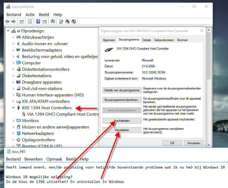Click scrollbar up arrow in Apparaatbeheer

(209, 30)
